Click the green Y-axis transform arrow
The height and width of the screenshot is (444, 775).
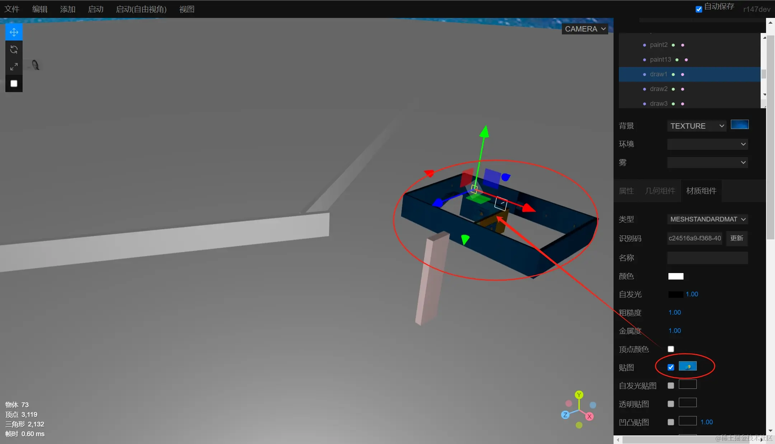tap(484, 132)
